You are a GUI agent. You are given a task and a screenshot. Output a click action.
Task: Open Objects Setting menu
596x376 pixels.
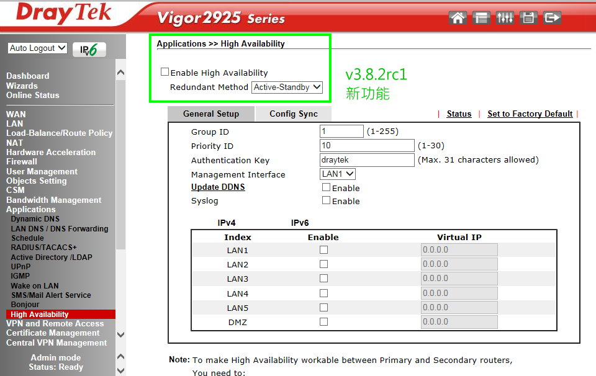[37, 181]
